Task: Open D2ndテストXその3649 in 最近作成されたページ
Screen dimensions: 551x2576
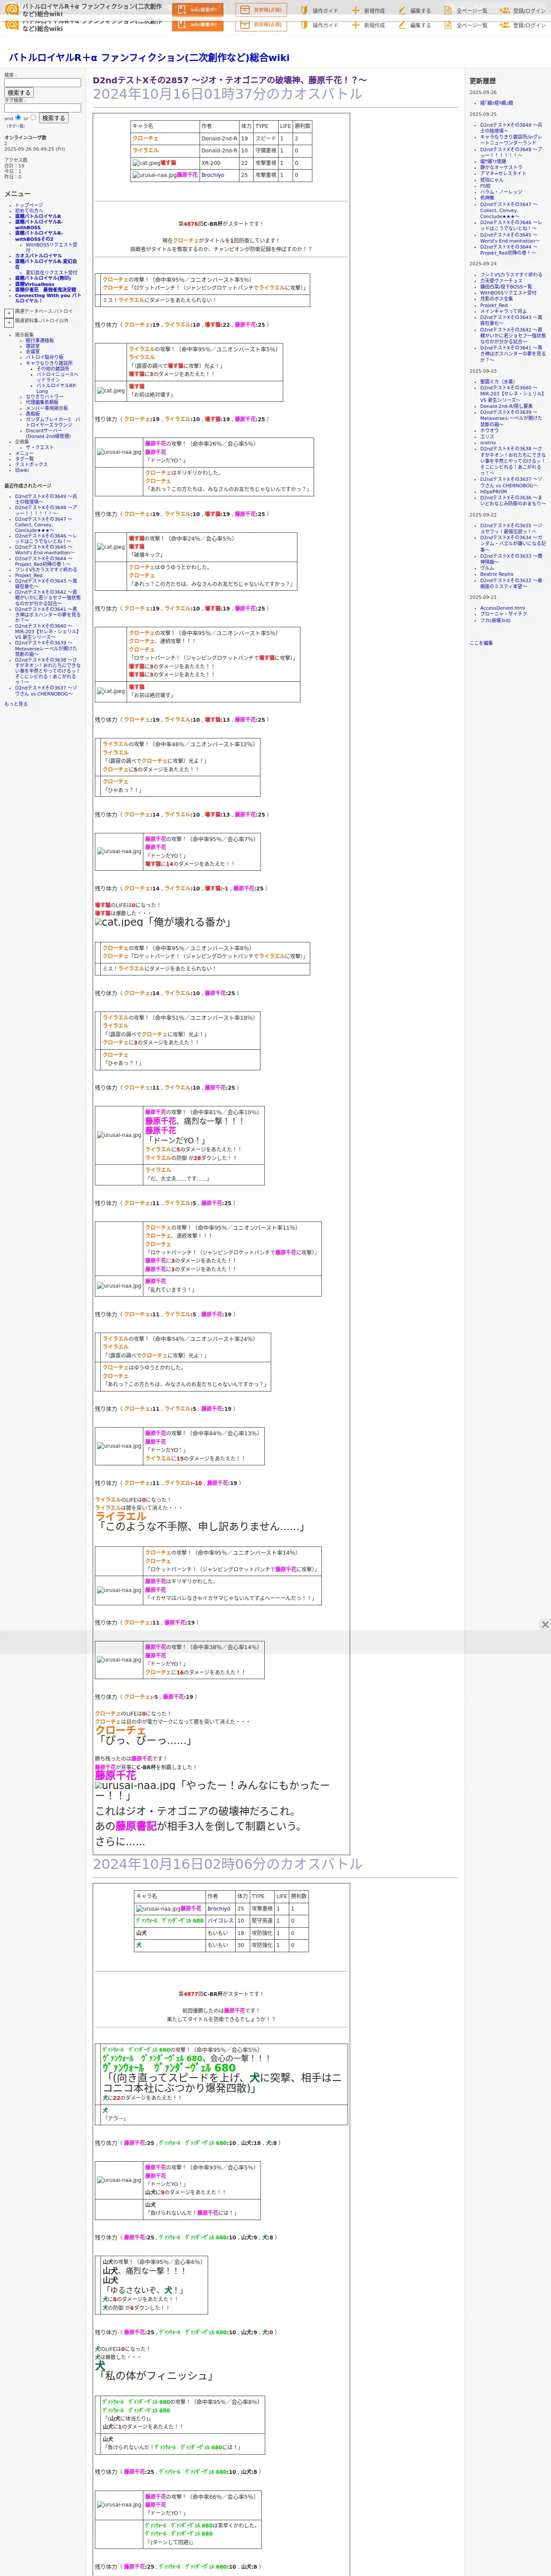Action: tap(45, 499)
